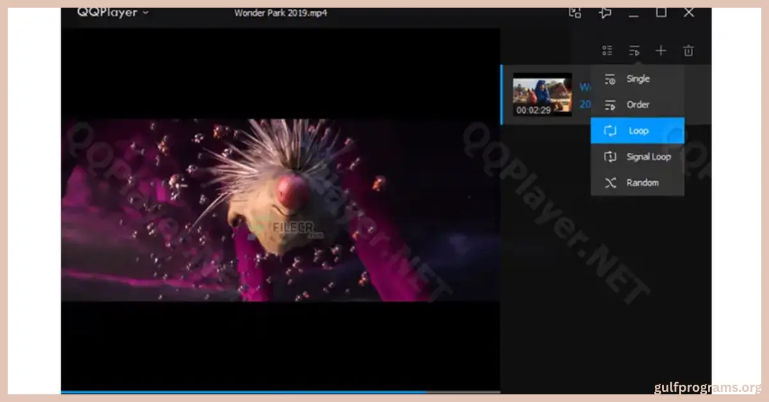Switch playback mode to Order
The width and height of the screenshot is (769, 402).
coord(639,104)
